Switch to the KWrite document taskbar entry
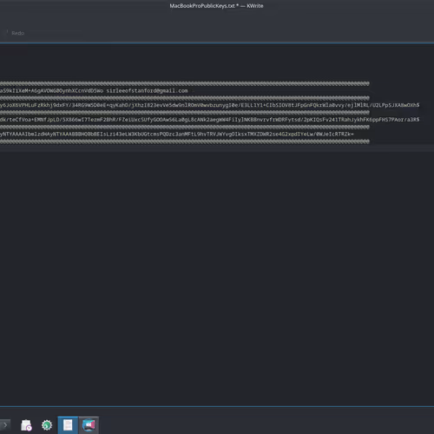The height and width of the screenshot is (434, 434). click(x=68, y=425)
